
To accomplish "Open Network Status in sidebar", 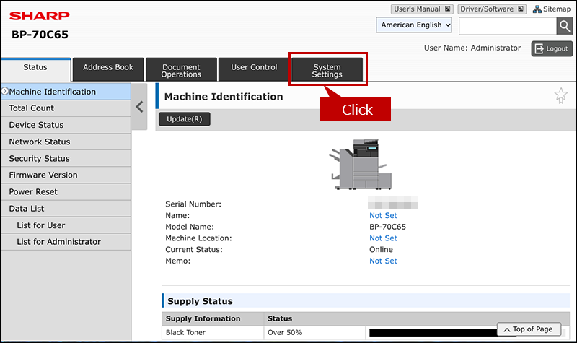I will pos(66,142).
